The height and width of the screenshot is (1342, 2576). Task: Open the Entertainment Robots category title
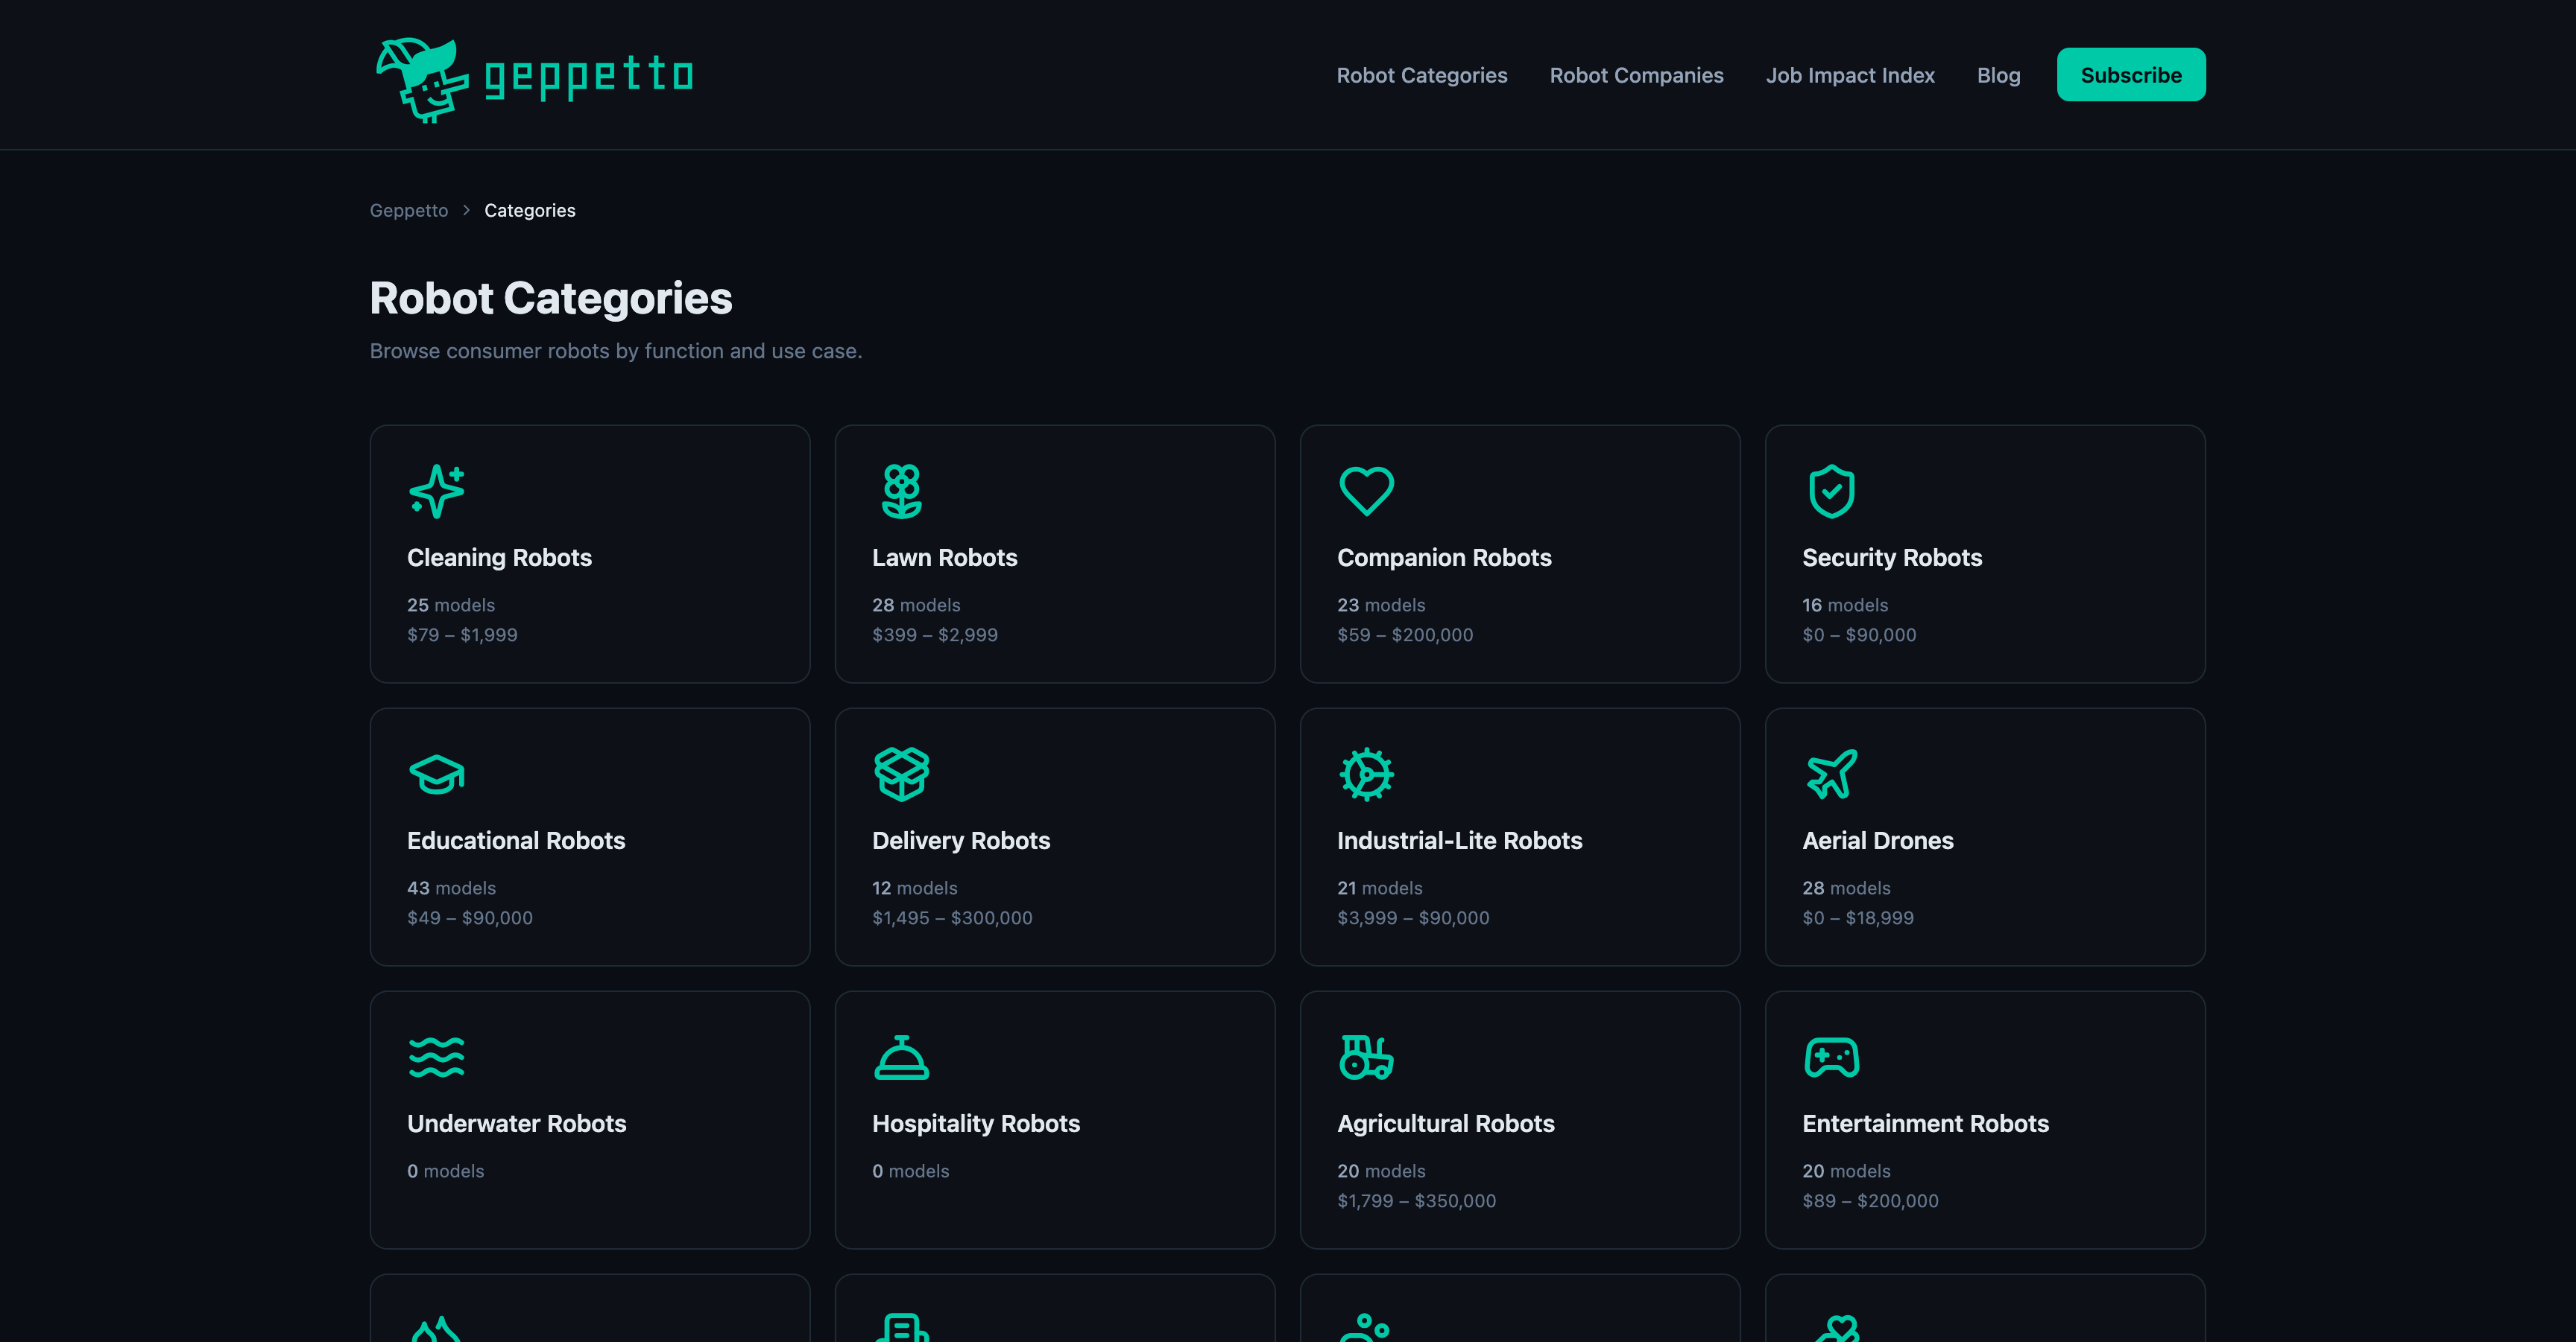[x=1925, y=1123]
